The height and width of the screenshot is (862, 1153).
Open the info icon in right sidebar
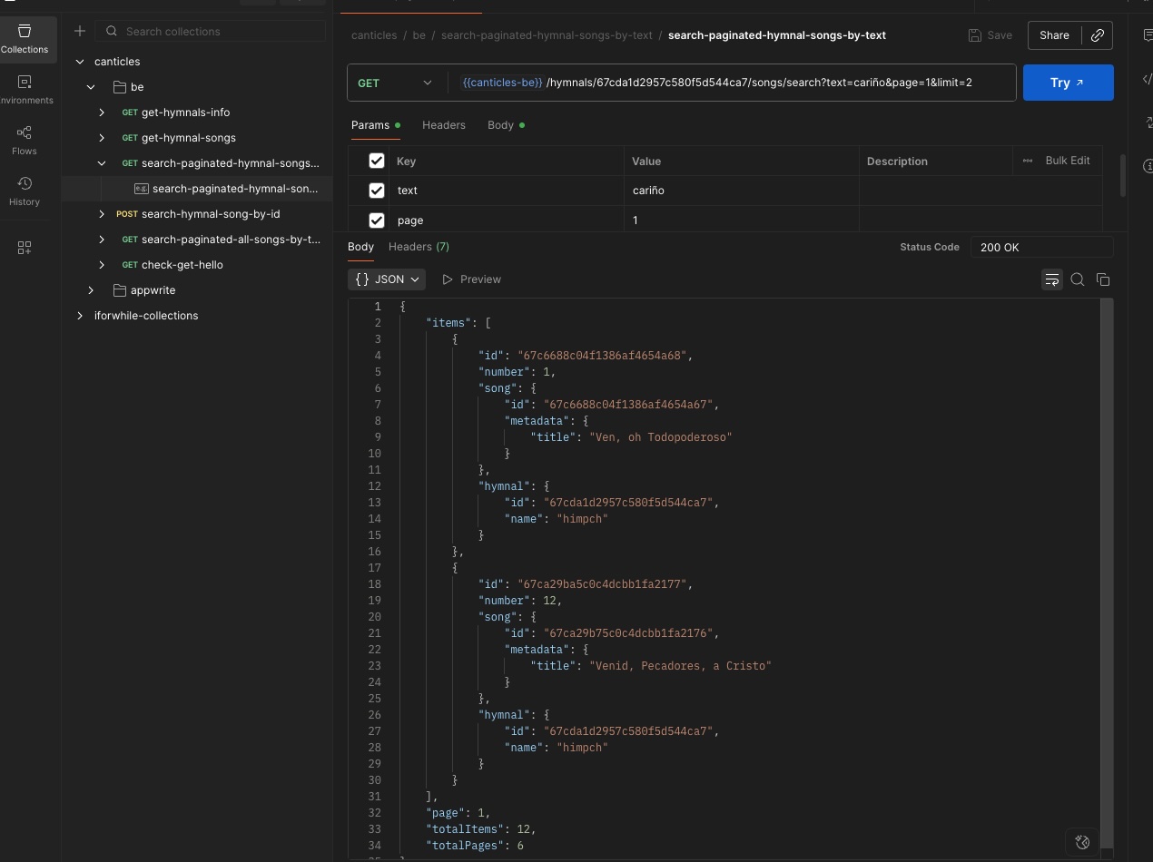[1148, 166]
